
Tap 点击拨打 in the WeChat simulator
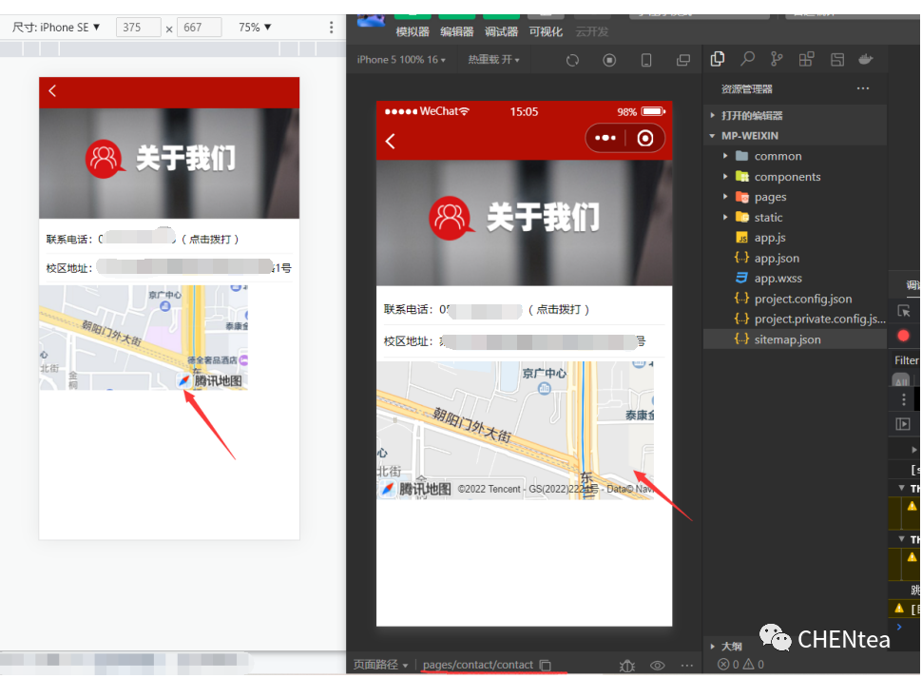(558, 310)
